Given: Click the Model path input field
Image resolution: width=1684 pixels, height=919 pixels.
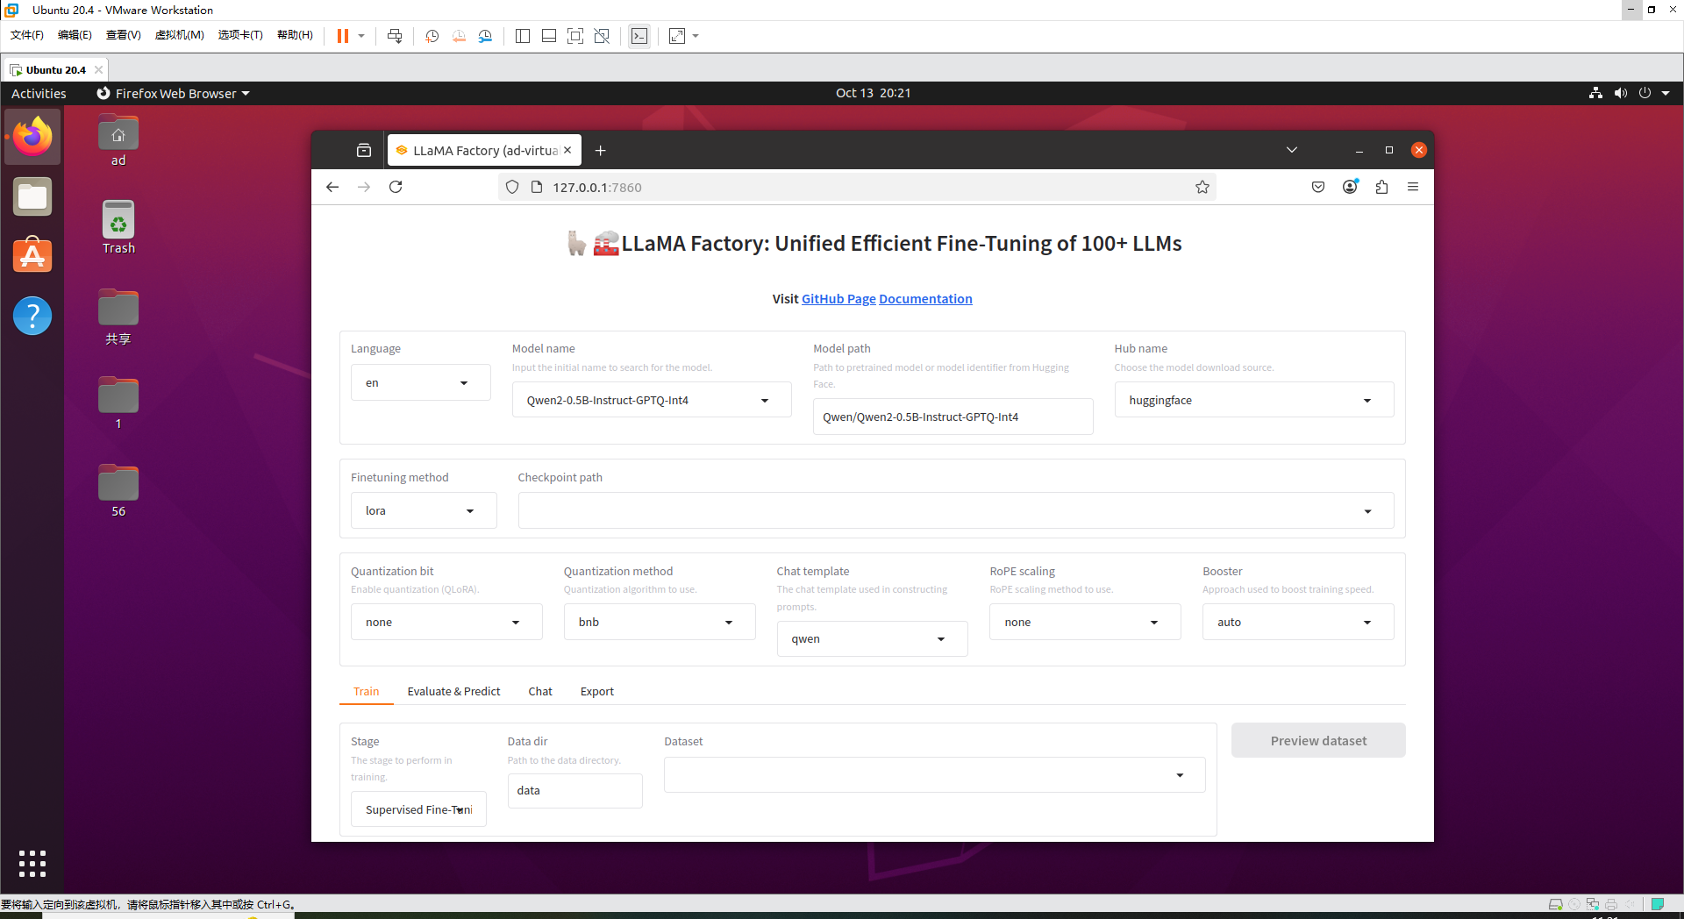Looking at the screenshot, I should click(953, 417).
